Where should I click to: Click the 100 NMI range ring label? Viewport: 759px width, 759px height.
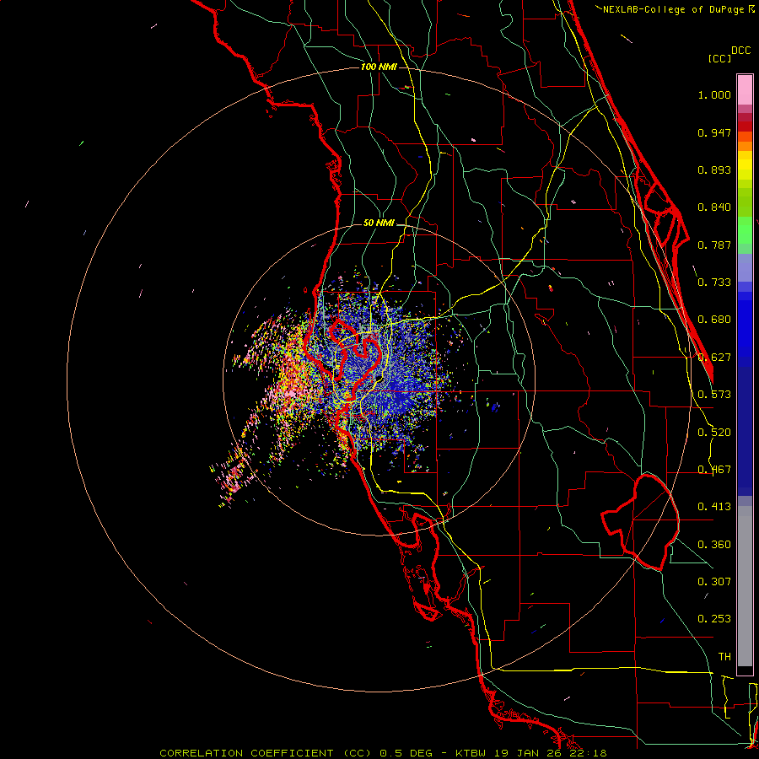pyautogui.click(x=379, y=67)
